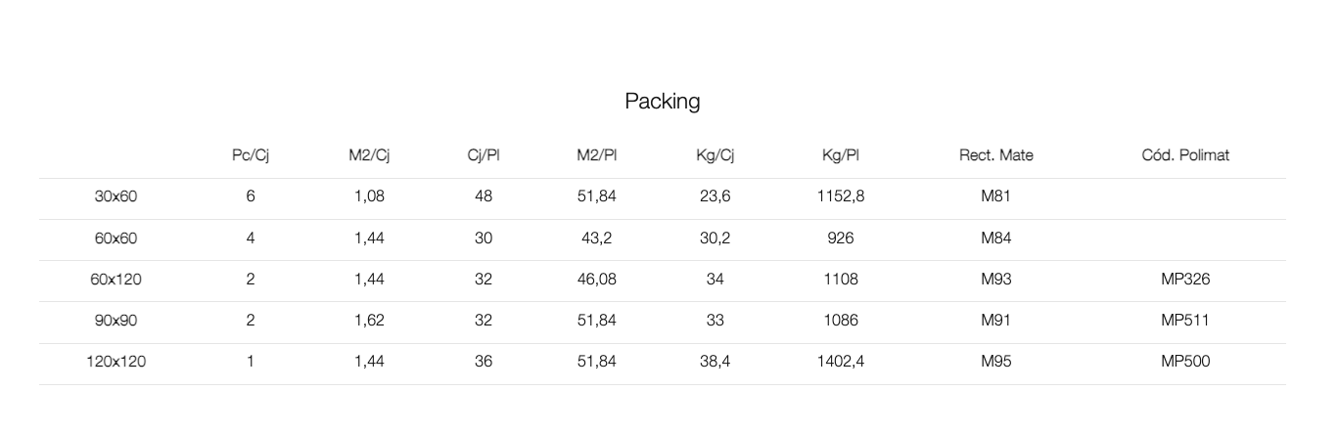Click the MP511 Polimat code
This screenshot has height=434, width=1339.
(1185, 320)
